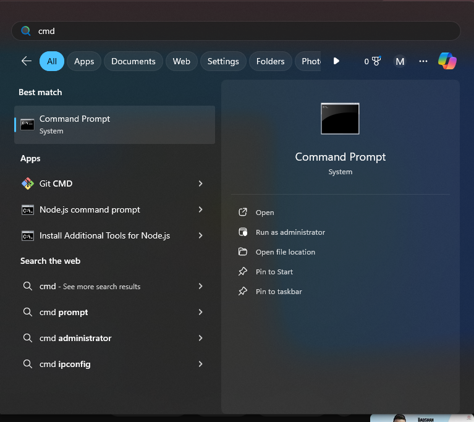Click magnifier icon beside cmd administrator

28,338
